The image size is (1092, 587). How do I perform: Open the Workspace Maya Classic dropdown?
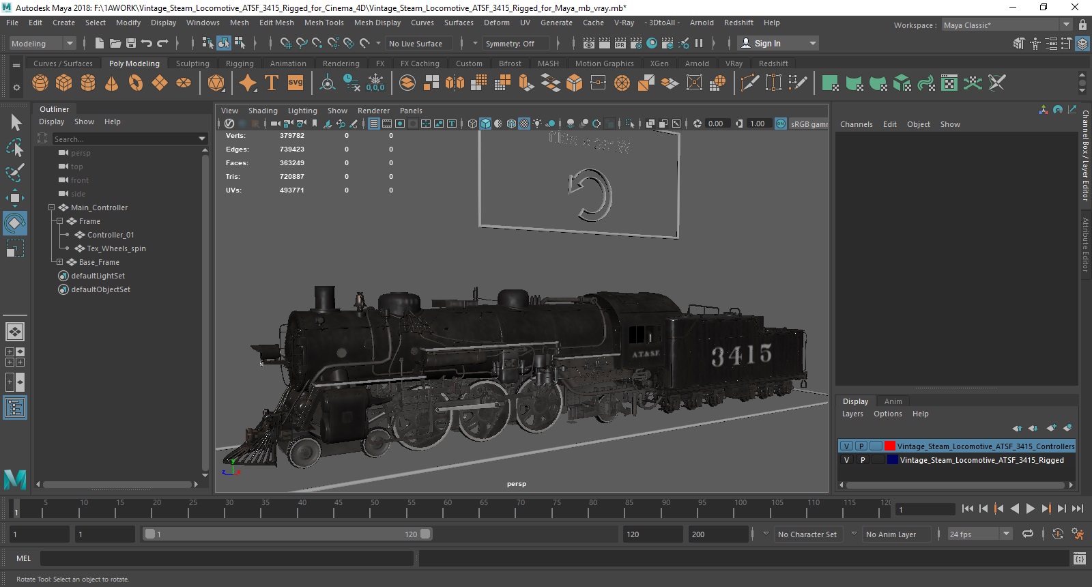click(1007, 25)
